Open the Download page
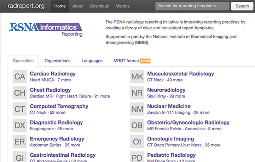 pyautogui.click(x=100, y=6)
